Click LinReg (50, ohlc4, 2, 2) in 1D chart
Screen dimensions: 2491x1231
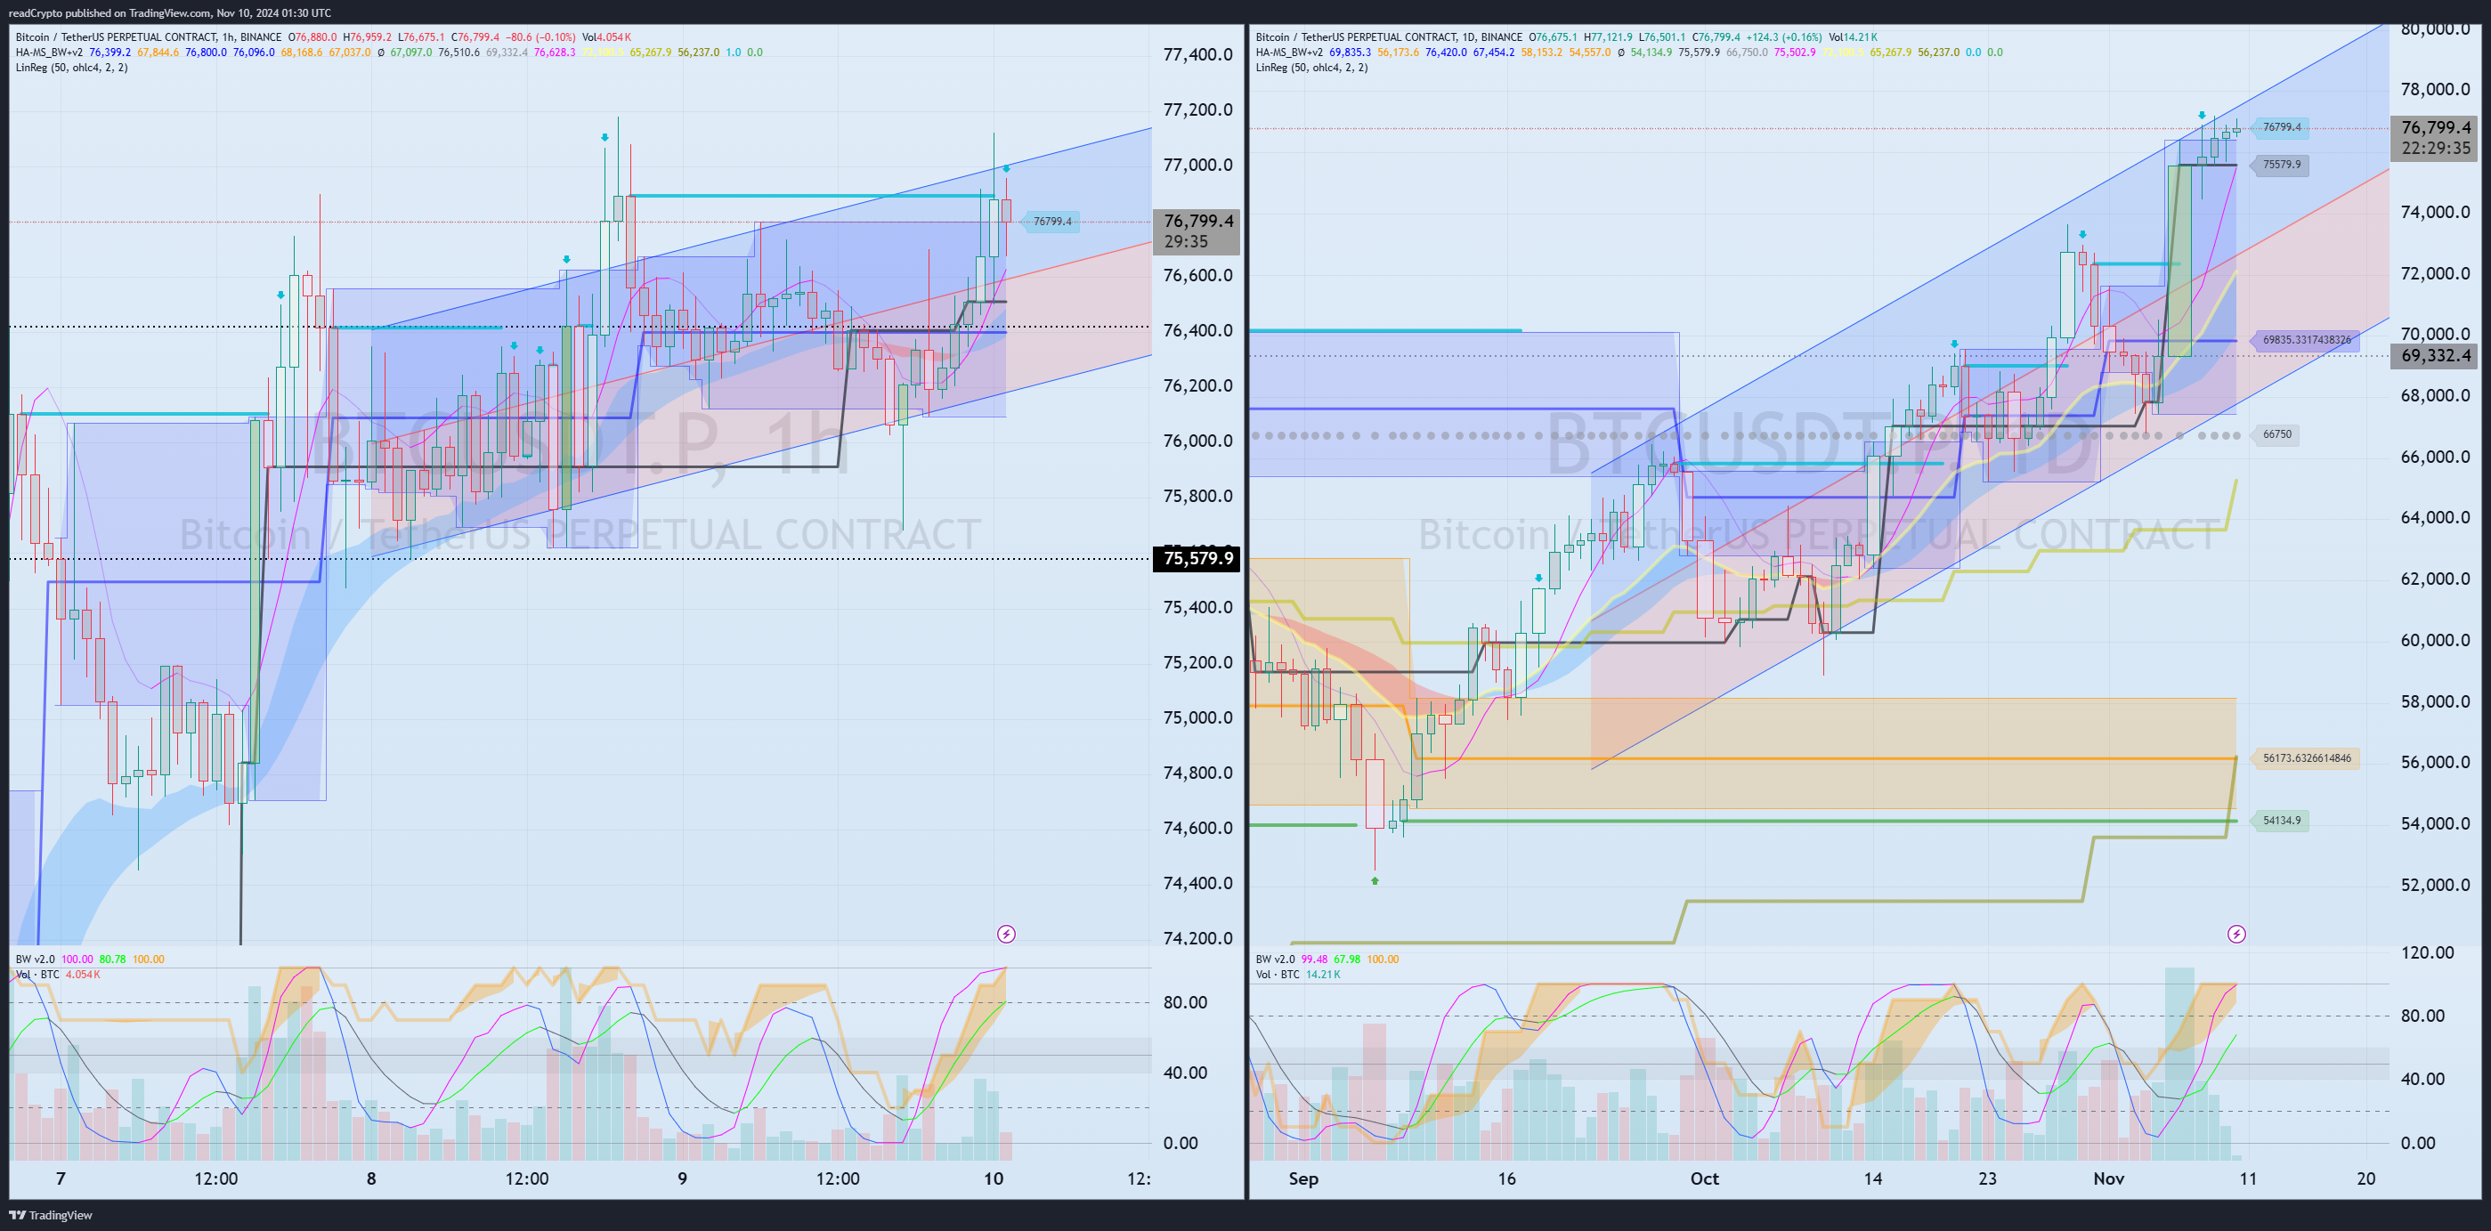pyautogui.click(x=1312, y=68)
